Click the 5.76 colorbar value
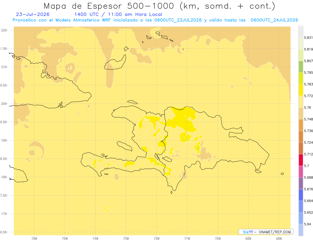313x242 pixels. [308, 108]
